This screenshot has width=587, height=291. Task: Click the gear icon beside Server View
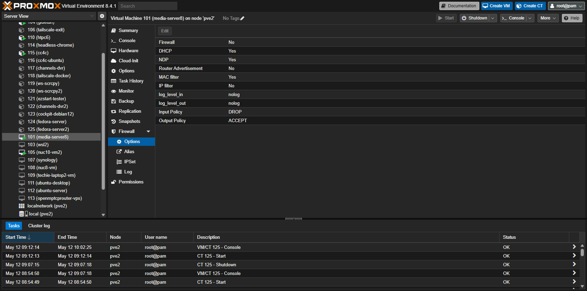102,16
